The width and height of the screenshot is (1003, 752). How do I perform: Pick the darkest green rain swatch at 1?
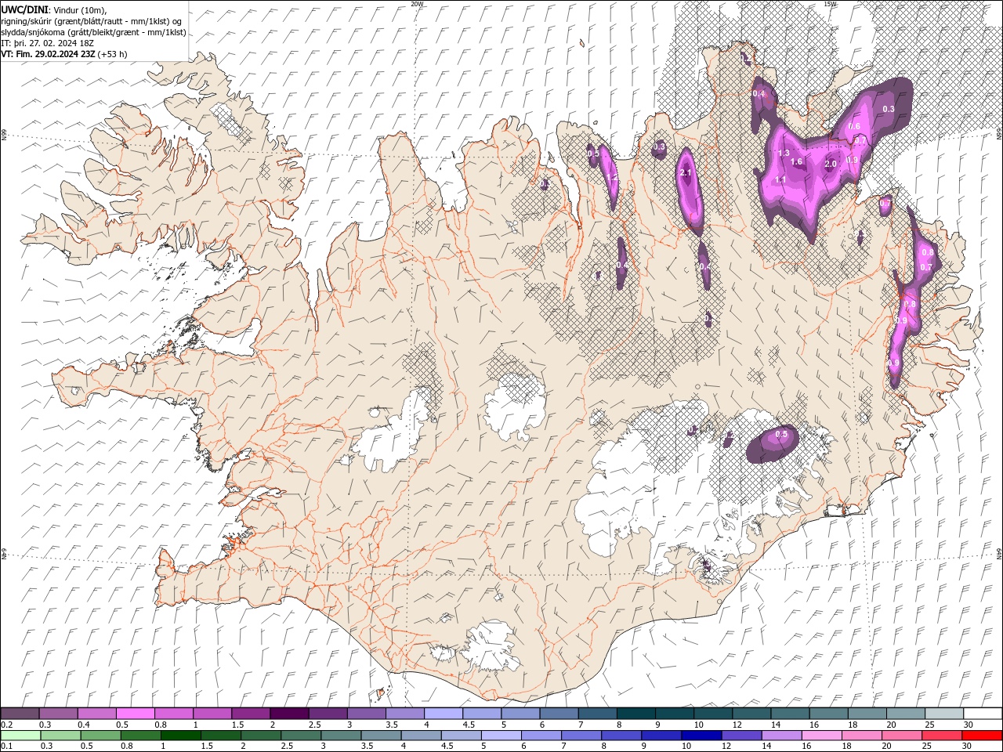tap(181, 736)
